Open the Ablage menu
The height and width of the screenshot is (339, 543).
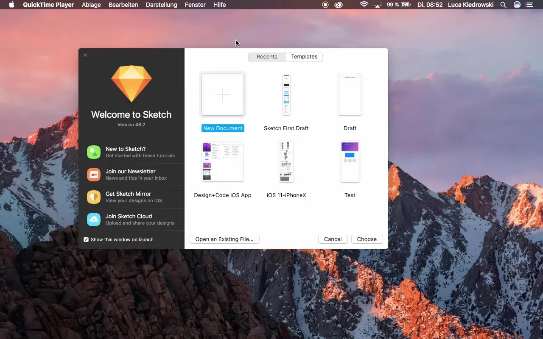91,5
